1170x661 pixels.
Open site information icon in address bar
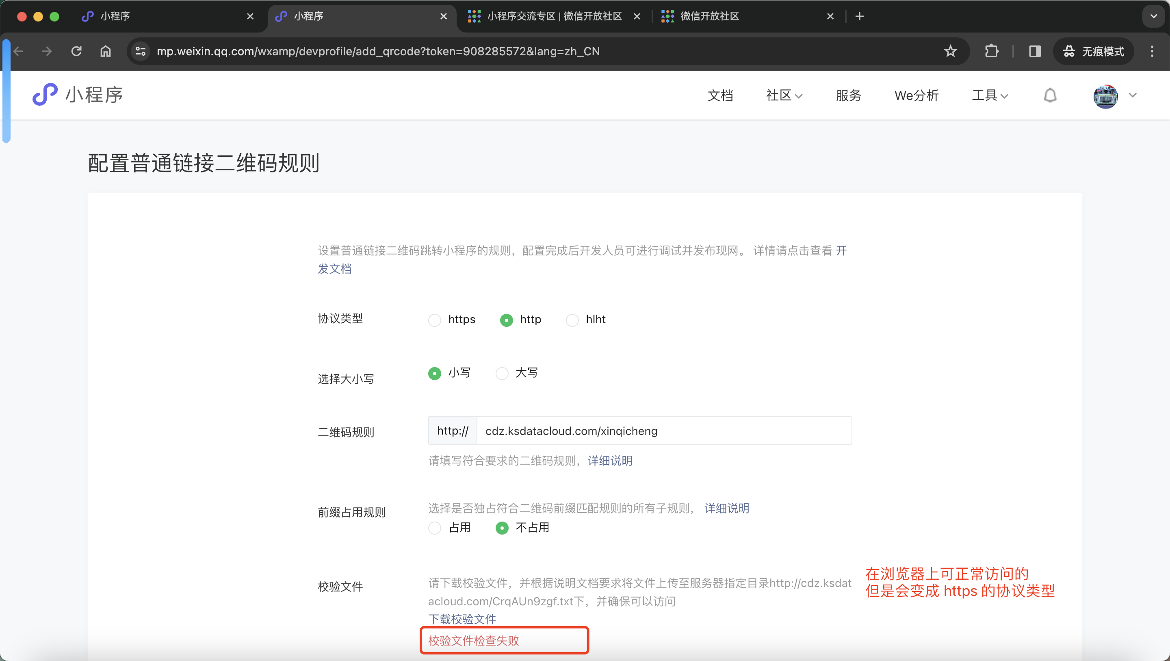[140, 51]
